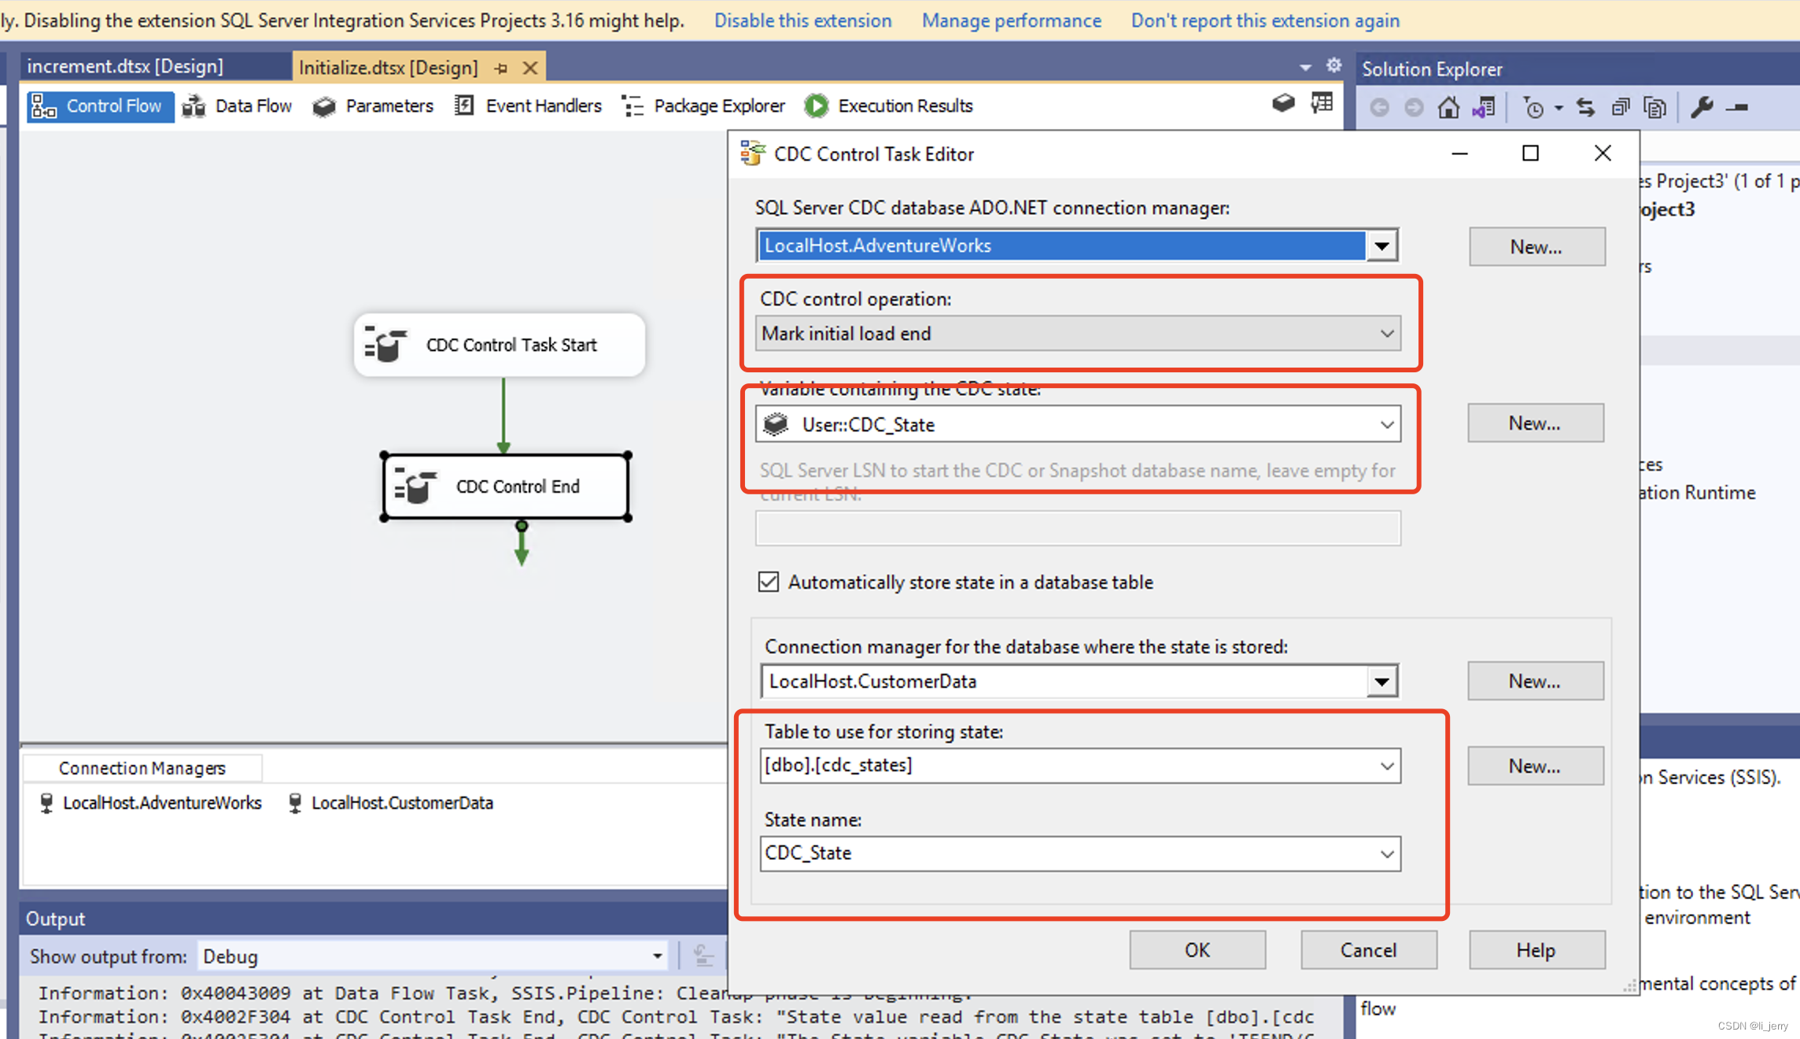The width and height of the screenshot is (1800, 1039).
Task: Open the User::CDC_State variable dropdown
Action: point(1386,425)
